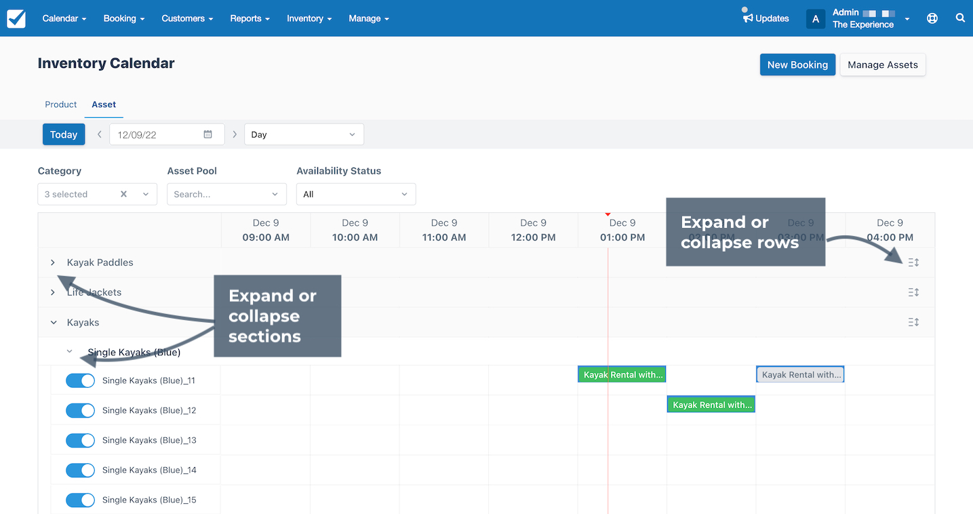Open the Booking menu

click(124, 18)
